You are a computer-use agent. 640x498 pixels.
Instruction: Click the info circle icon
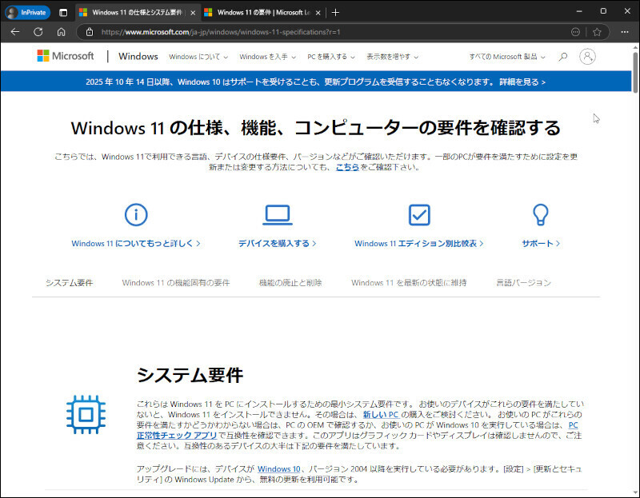coord(136,214)
